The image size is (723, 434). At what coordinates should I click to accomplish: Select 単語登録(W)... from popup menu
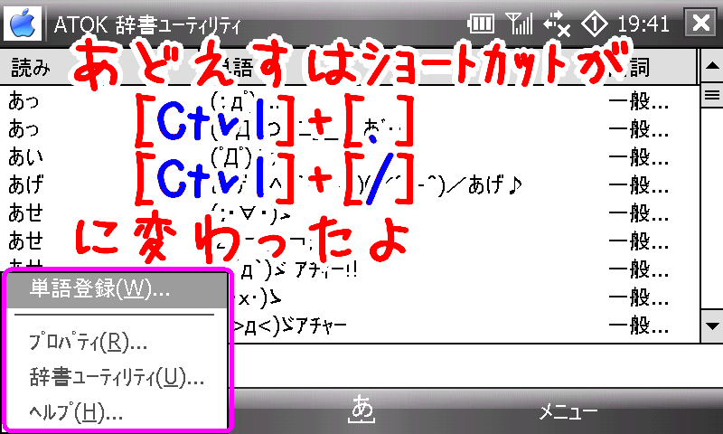[x=117, y=289]
